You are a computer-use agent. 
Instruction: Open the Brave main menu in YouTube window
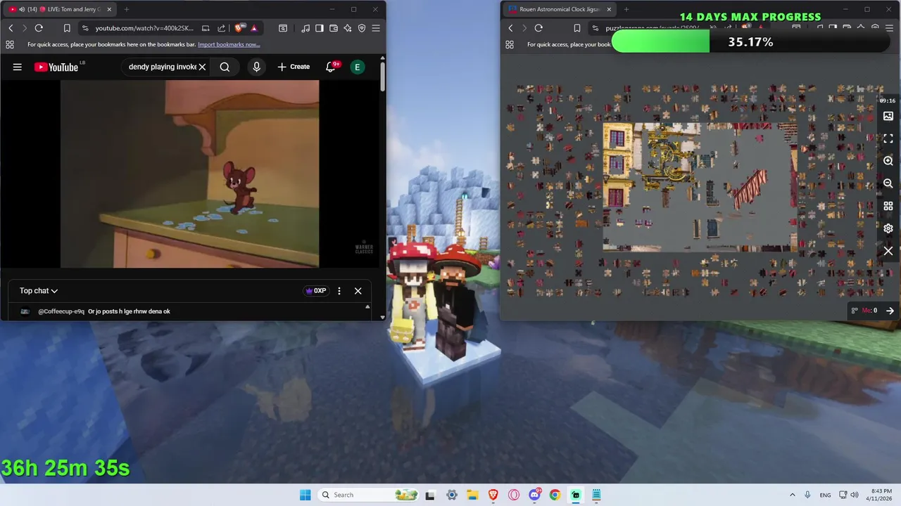[376, 28]
